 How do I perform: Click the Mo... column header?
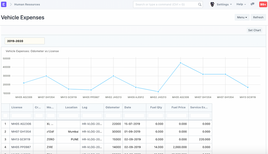click(50, 108)
